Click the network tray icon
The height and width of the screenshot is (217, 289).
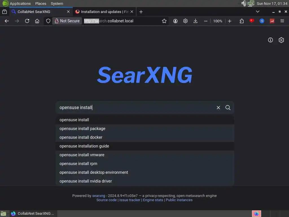pos(251,3)
